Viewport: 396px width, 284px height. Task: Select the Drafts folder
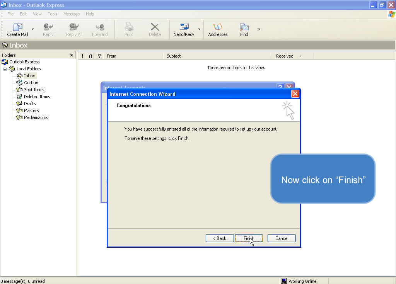[29, 104]
